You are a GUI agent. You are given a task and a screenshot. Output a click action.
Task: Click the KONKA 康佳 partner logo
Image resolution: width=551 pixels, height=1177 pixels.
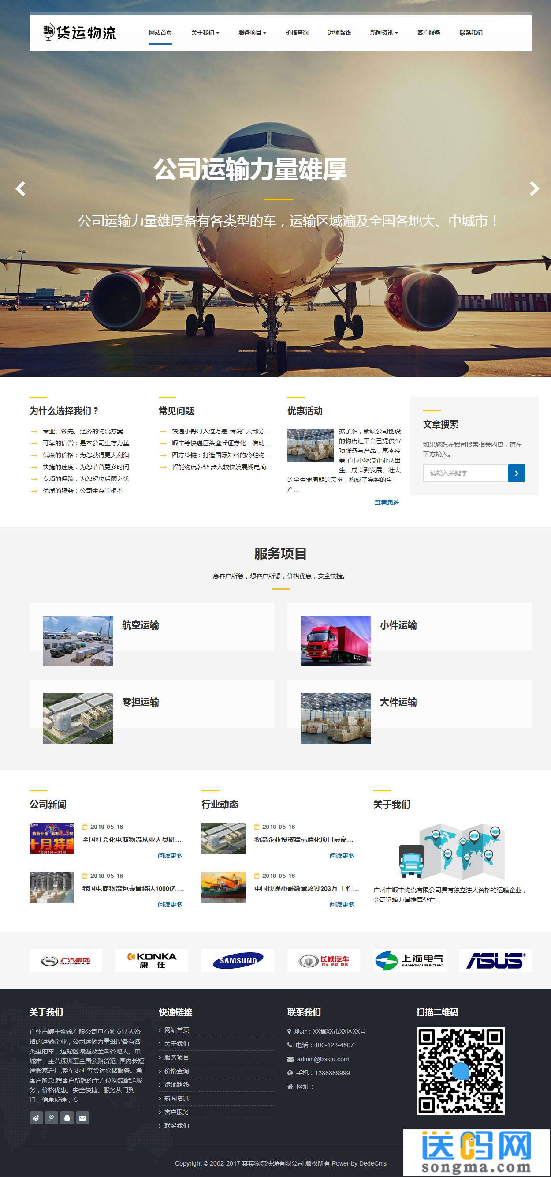(152, 960)
